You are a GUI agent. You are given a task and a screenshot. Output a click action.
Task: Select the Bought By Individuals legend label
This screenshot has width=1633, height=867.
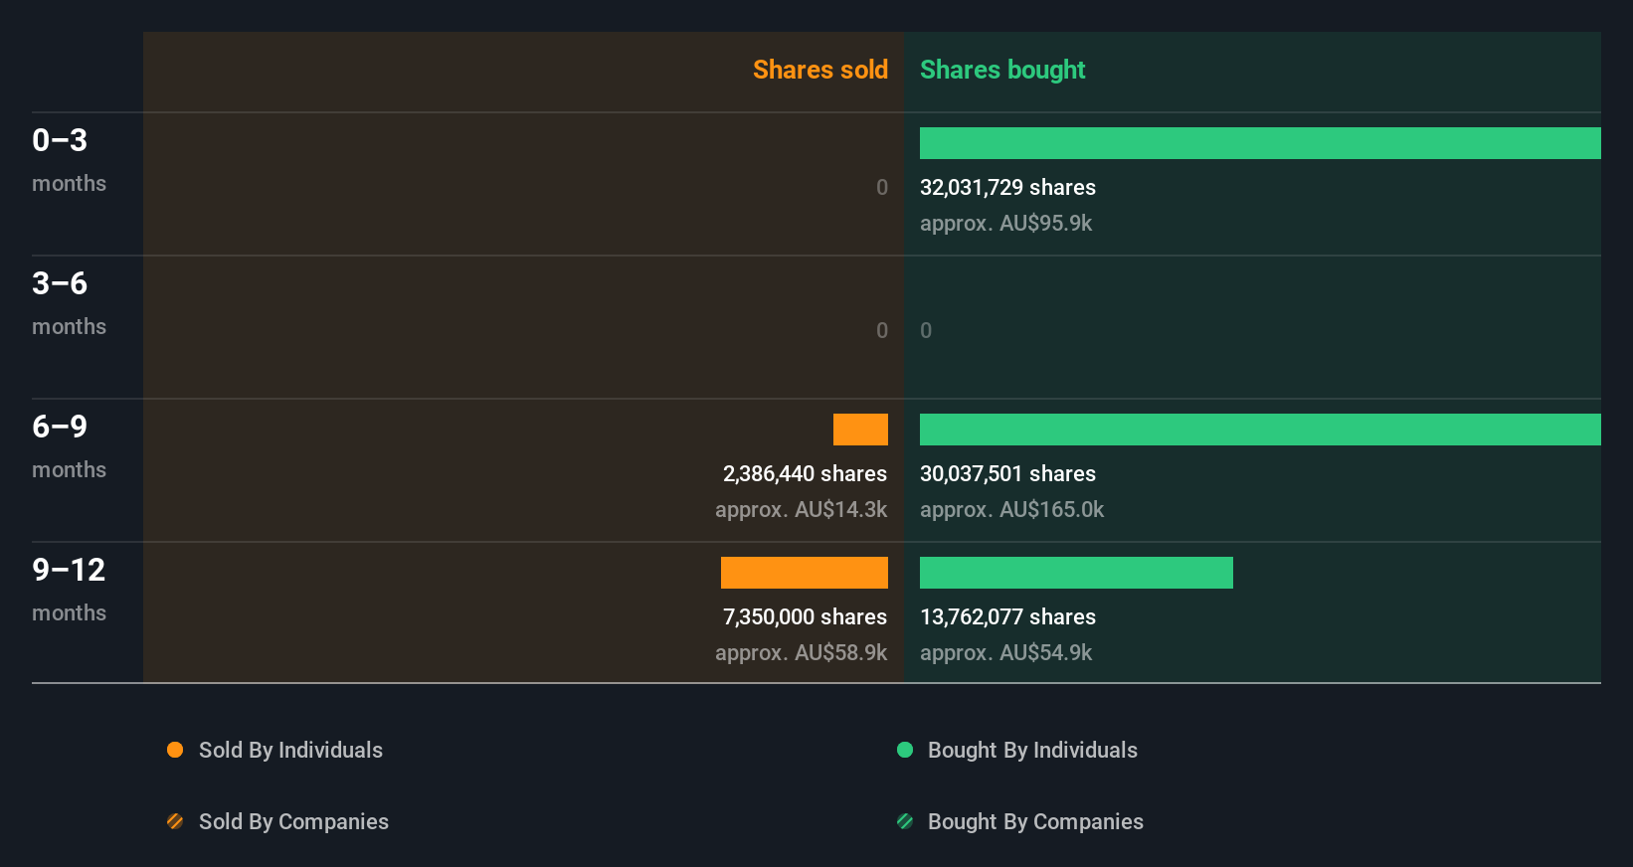tap(1032, 750)
